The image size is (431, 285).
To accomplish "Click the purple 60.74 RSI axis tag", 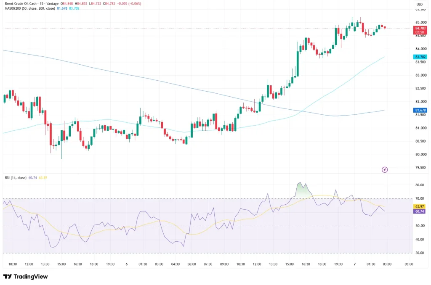I will pyautogui.click(x=420, y=211).
